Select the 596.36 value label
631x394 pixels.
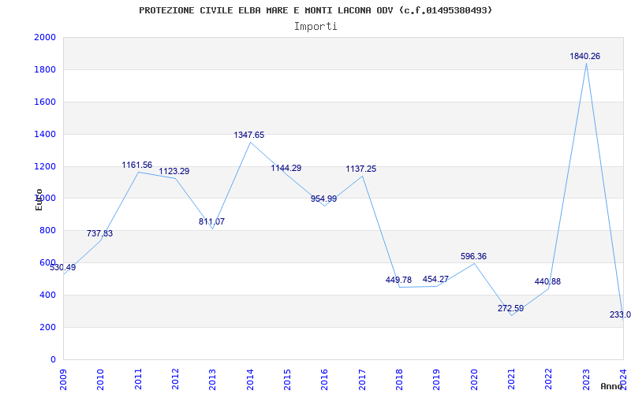pyautogui.click(x=474, y=256)
